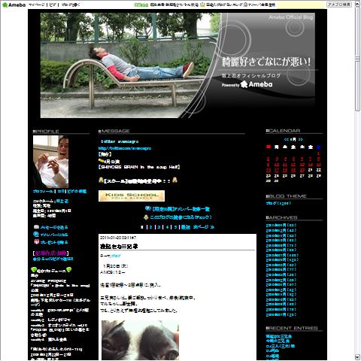The width and height of the screenshot is (361, 361).
Task: Open ピグの部屋 link under profile photo
Action: [x=77, y=191]
